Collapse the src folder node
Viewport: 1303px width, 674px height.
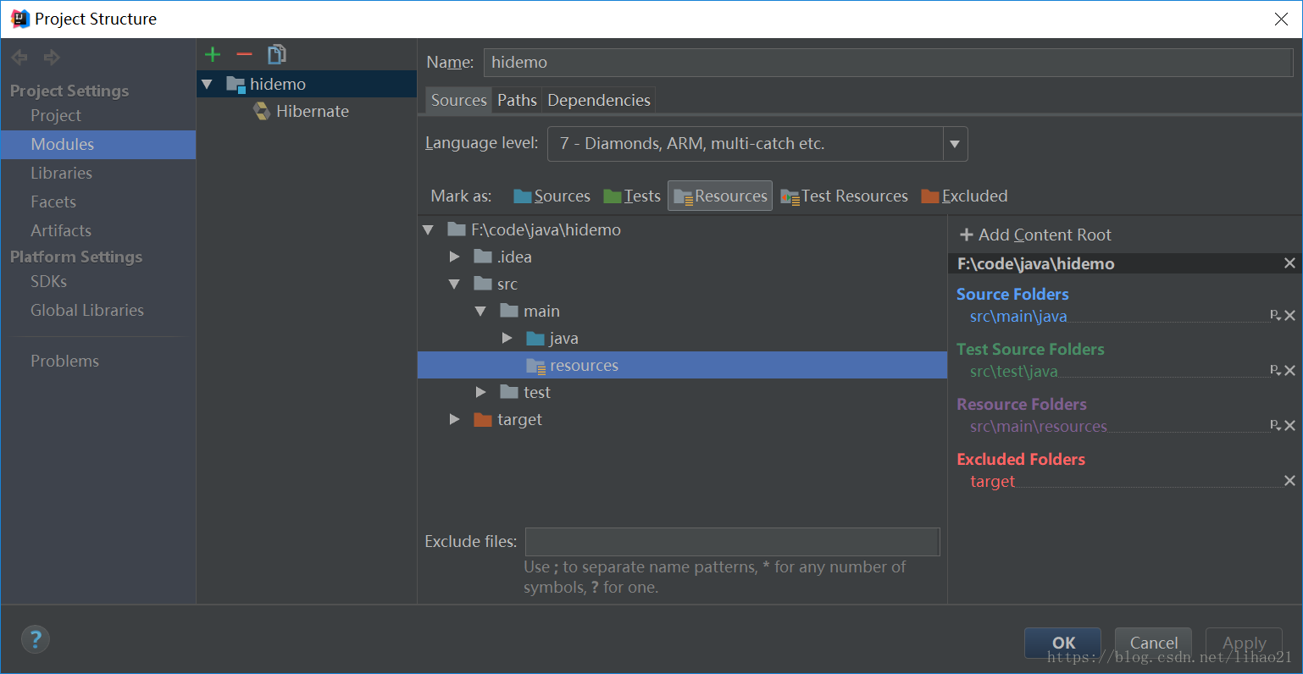[455, 285]
